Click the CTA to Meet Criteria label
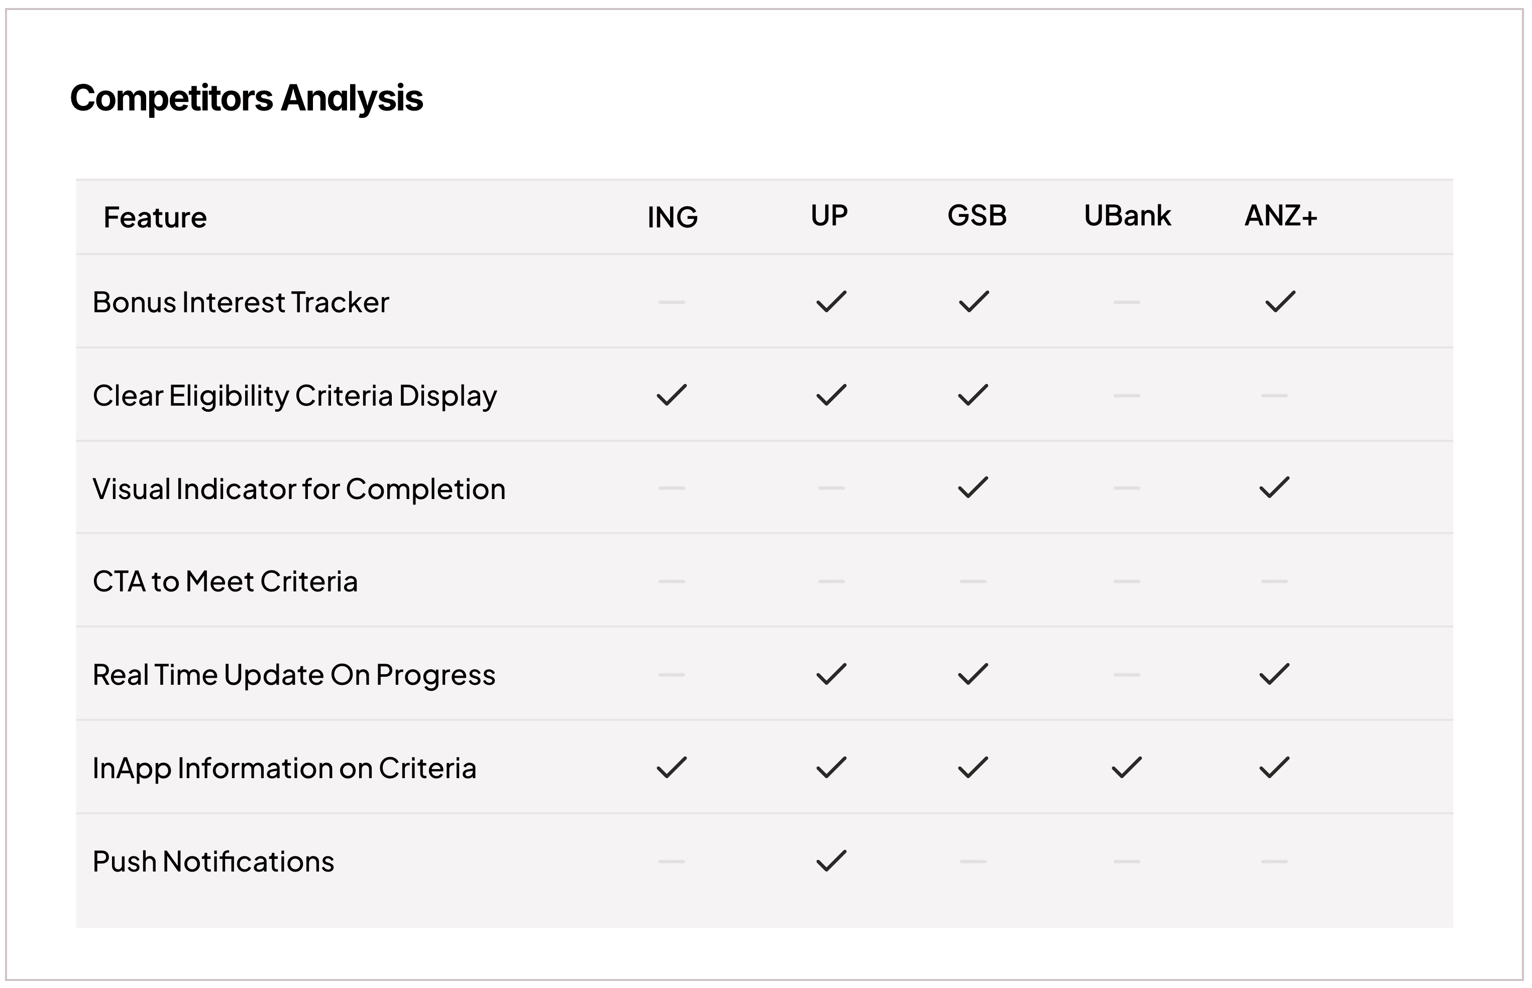Image resolution: width=1532 pixels, height=988 pixels. click(225, 581)
